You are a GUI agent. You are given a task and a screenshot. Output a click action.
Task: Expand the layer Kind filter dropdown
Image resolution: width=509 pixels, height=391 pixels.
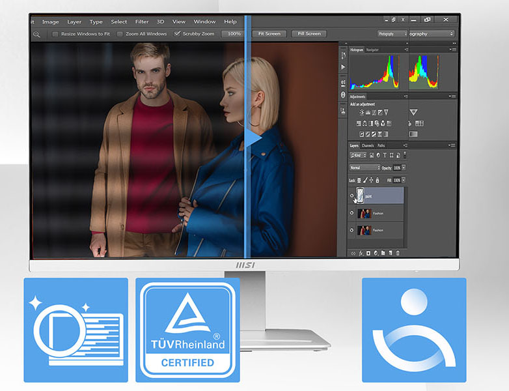359,155
